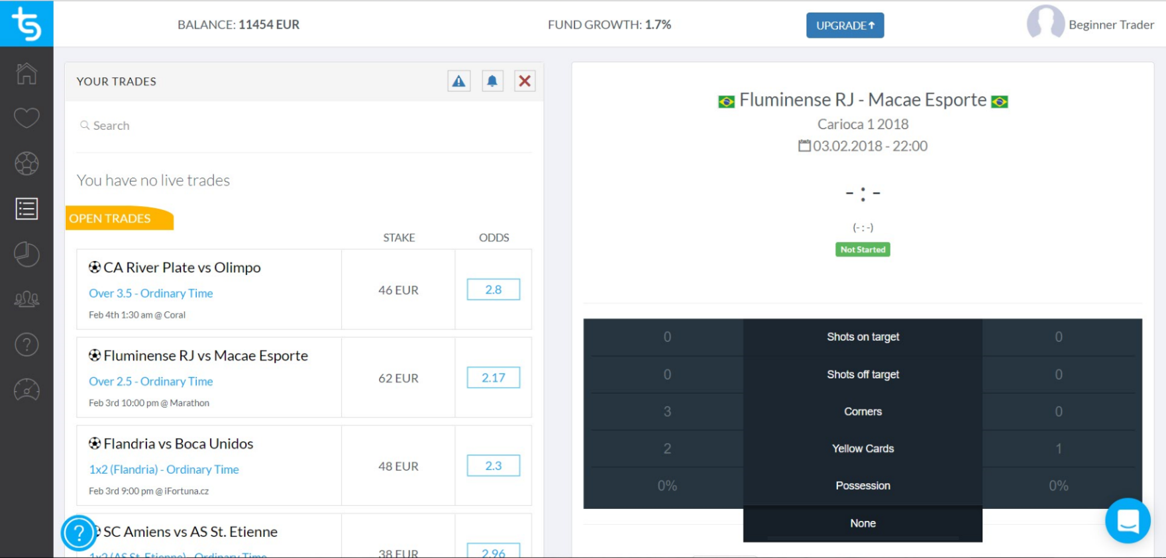The image size is (1166, 558).
Task: Click the Shots off target stat row
Action: click(863, 374)
